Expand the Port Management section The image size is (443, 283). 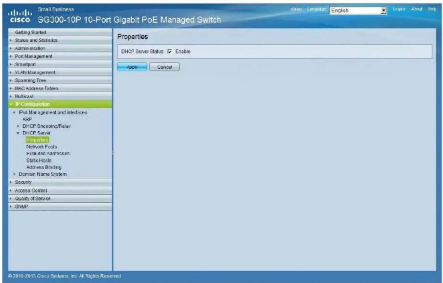60,56
